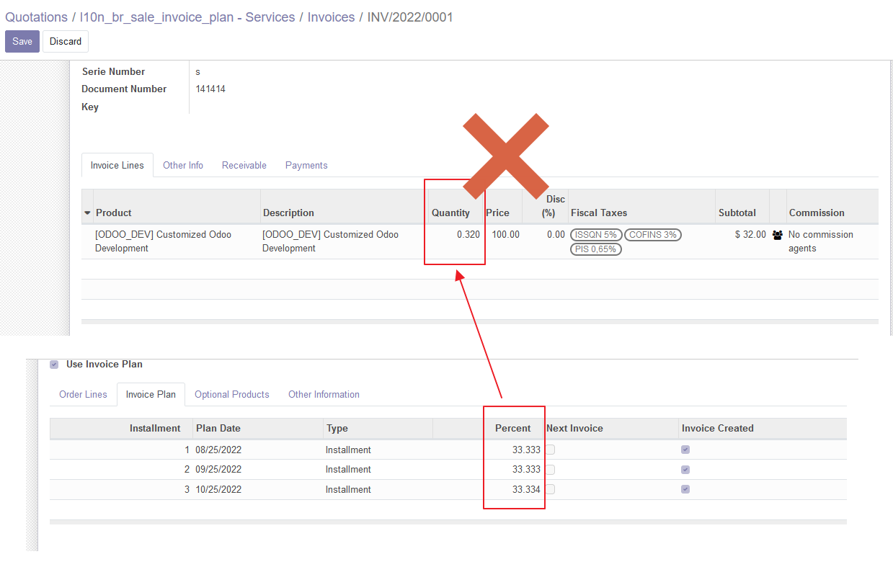Toggle Invoice Created checkbox for 09/25/2022 row
The image size is (893, 567).
coord(685,469)
